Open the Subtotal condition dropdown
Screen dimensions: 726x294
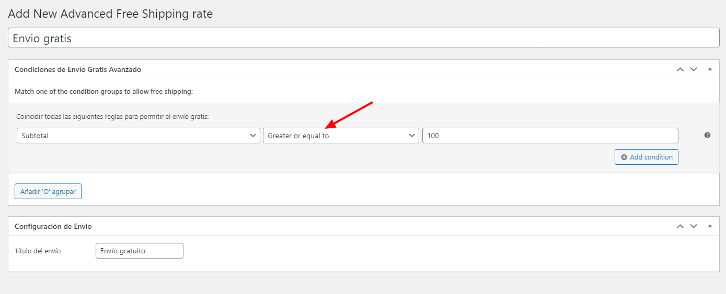point(139,136)
